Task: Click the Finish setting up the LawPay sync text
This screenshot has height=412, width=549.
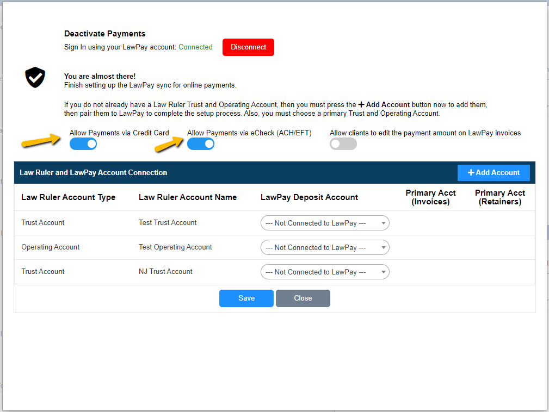Action: [150, 85]
